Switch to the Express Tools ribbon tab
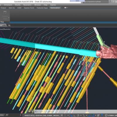The height and width of the screenshot is (117, 117). pos(29,8)
